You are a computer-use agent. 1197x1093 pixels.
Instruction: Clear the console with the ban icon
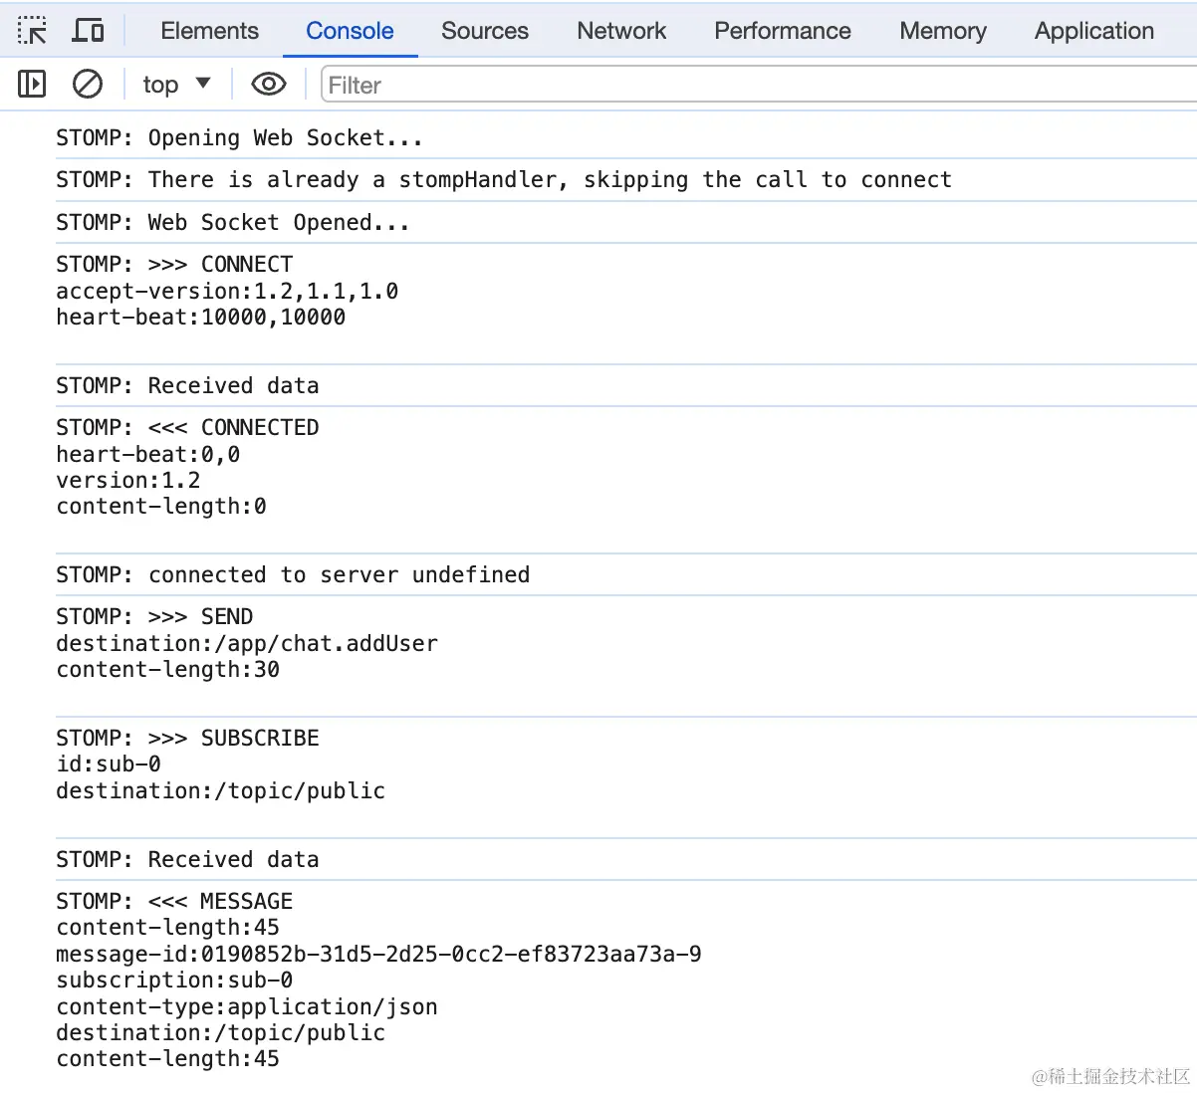pos(88,85)
